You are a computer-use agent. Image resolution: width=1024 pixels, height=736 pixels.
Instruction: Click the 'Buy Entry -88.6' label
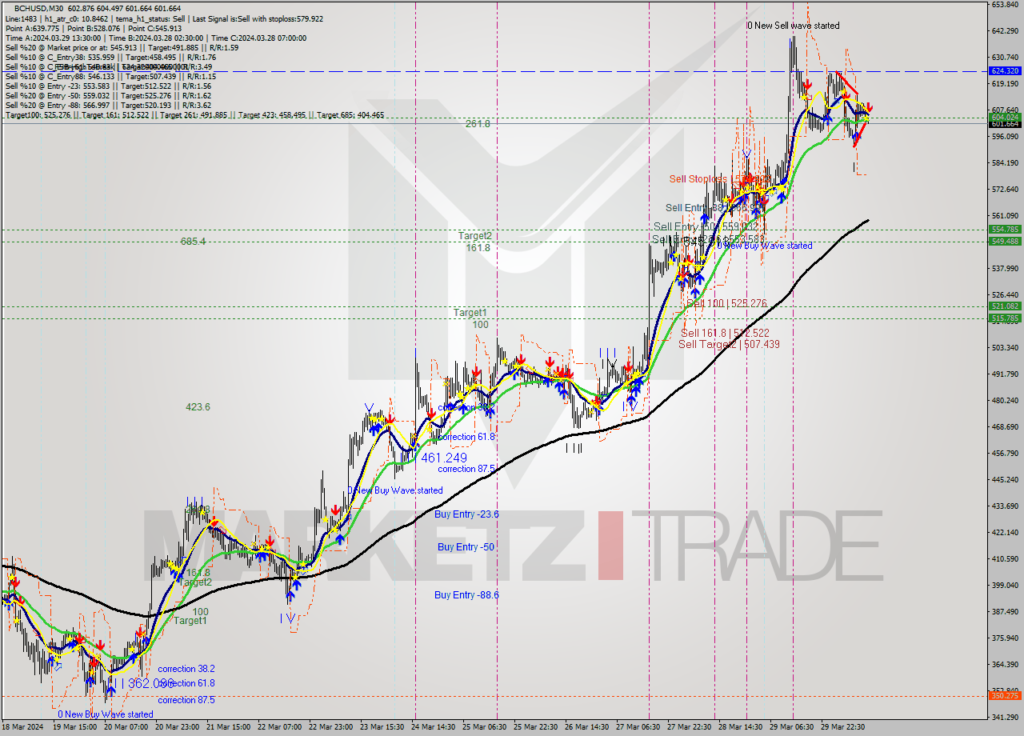pos(466,595)
